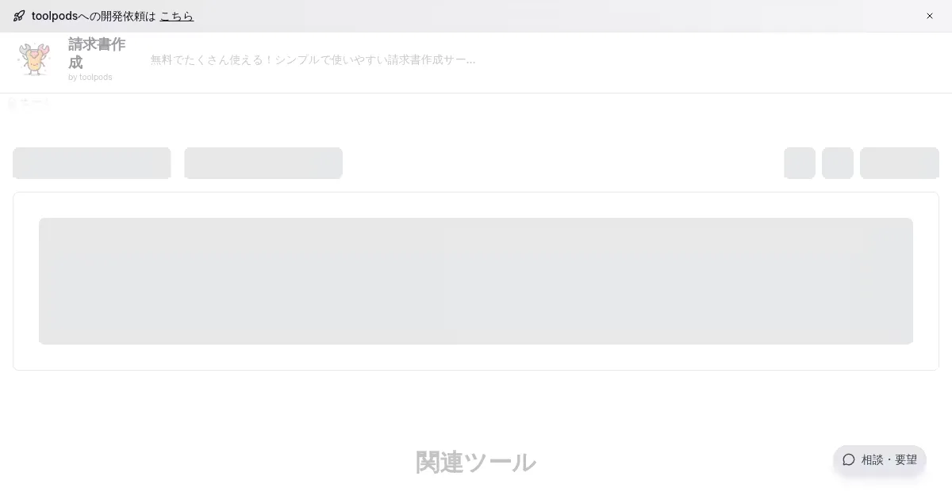Screen dimensions: 952x499
Task: Click the rocket icon in the announcement banner
Action: (19, 16)
